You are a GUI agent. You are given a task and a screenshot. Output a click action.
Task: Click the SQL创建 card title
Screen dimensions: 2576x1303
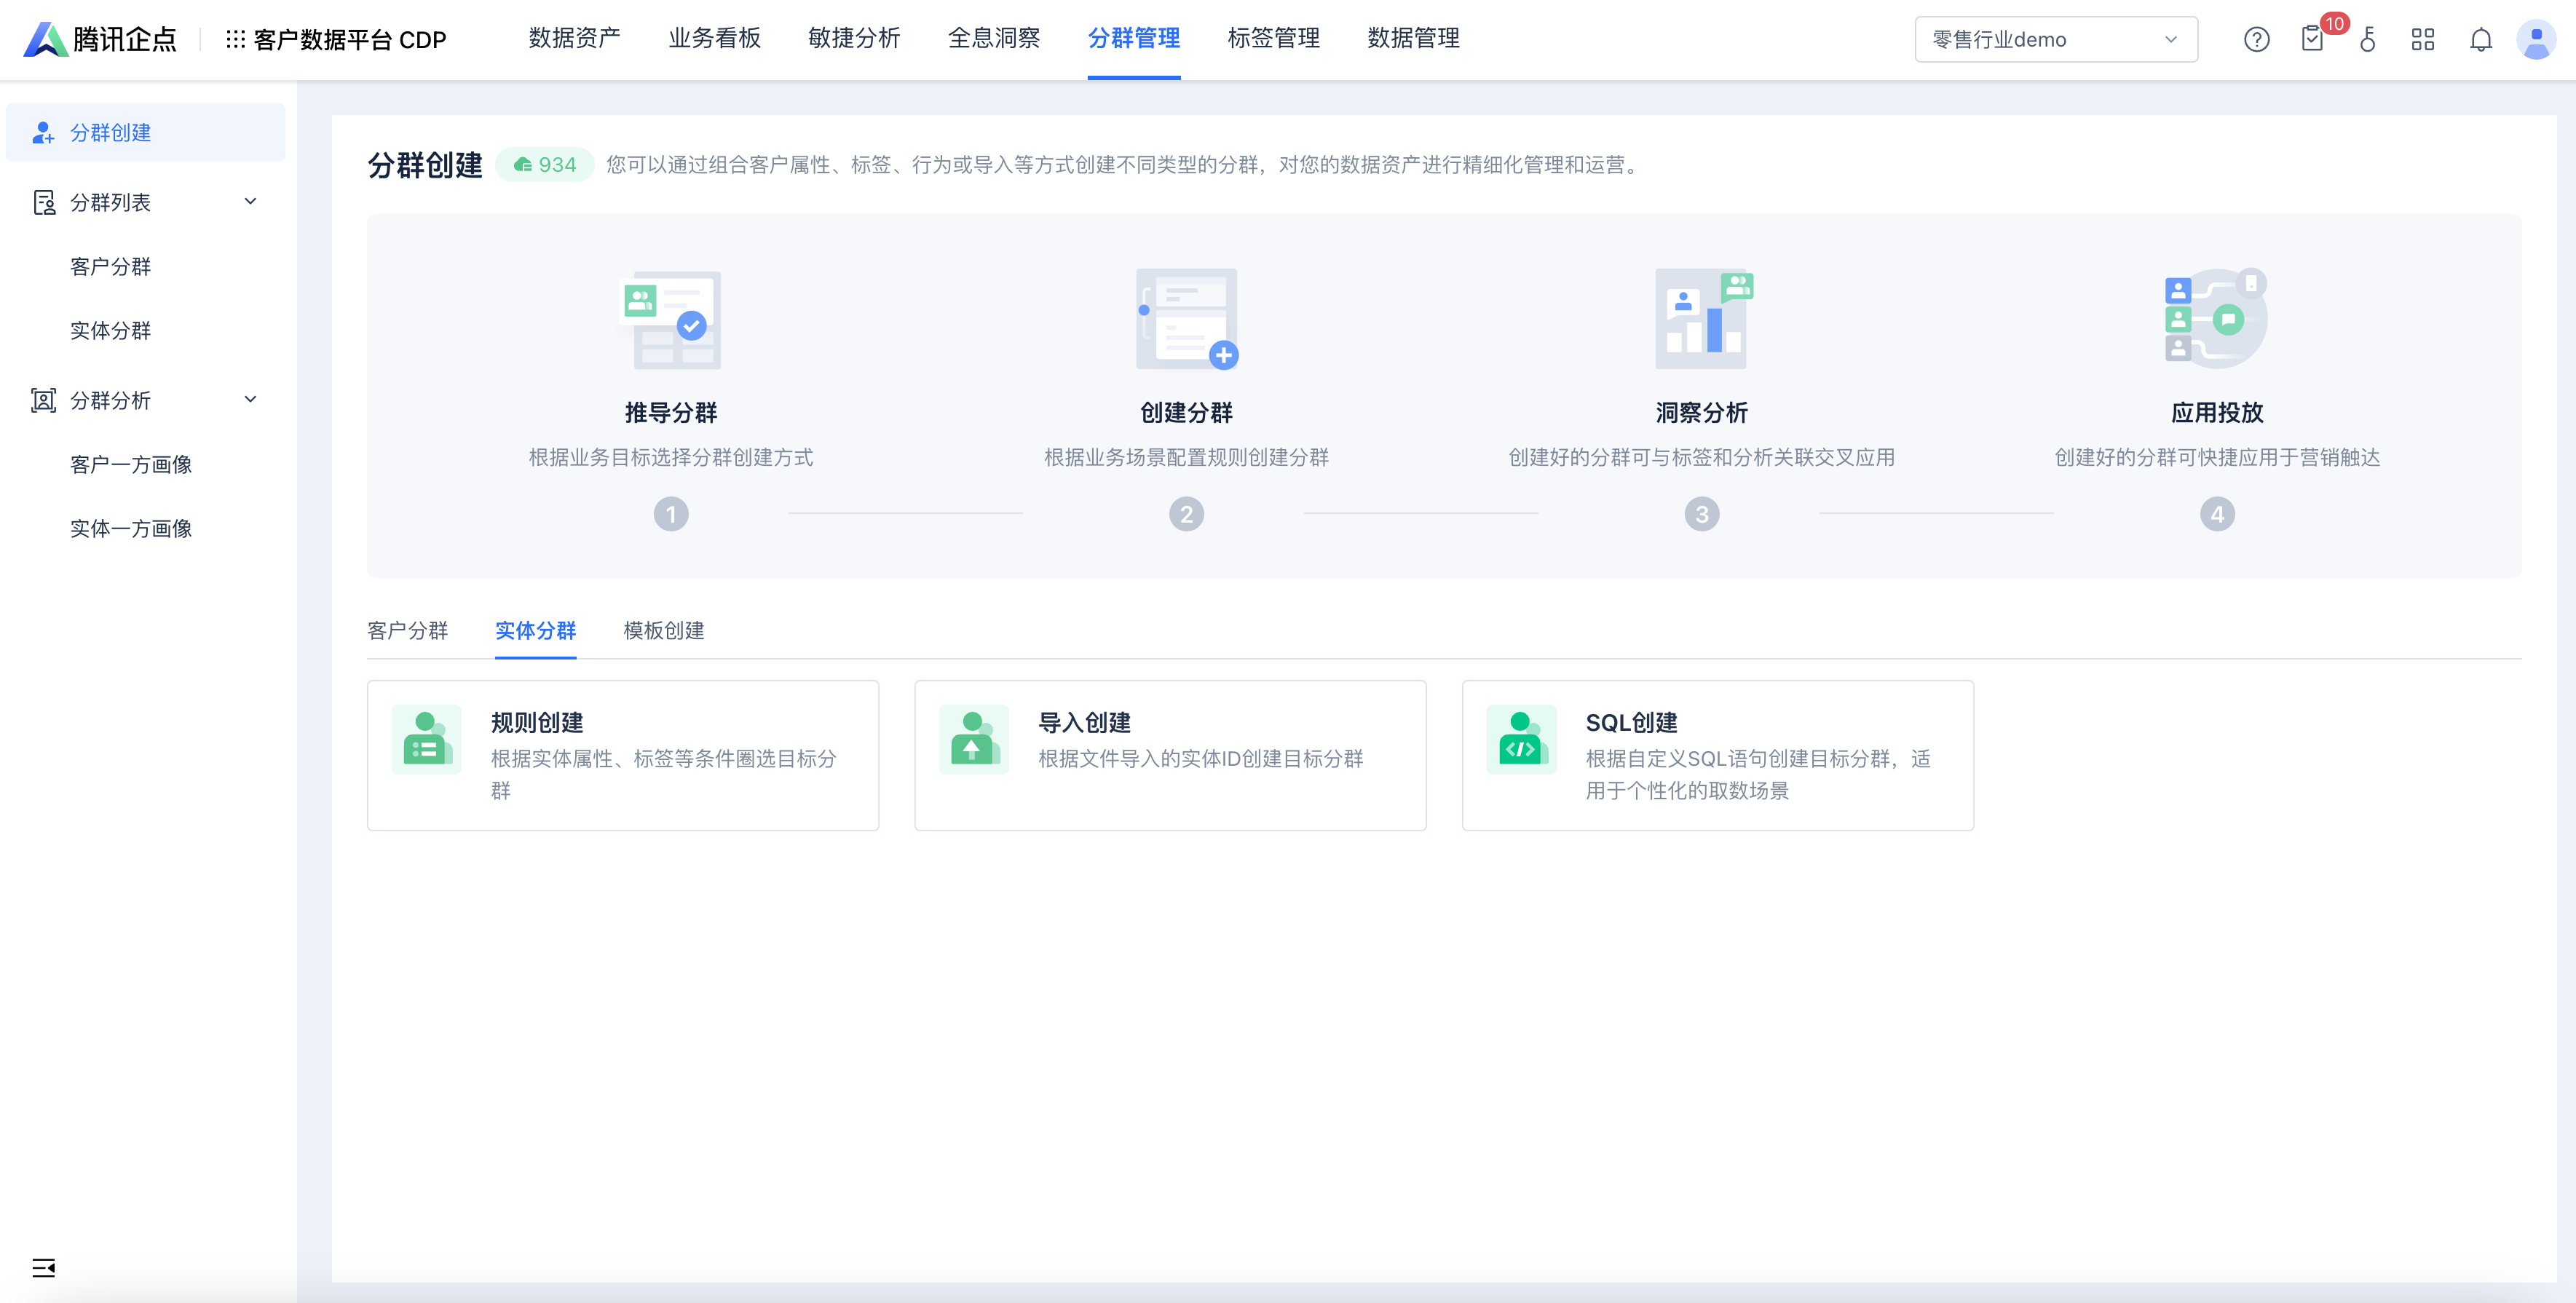pos(1632,723)
